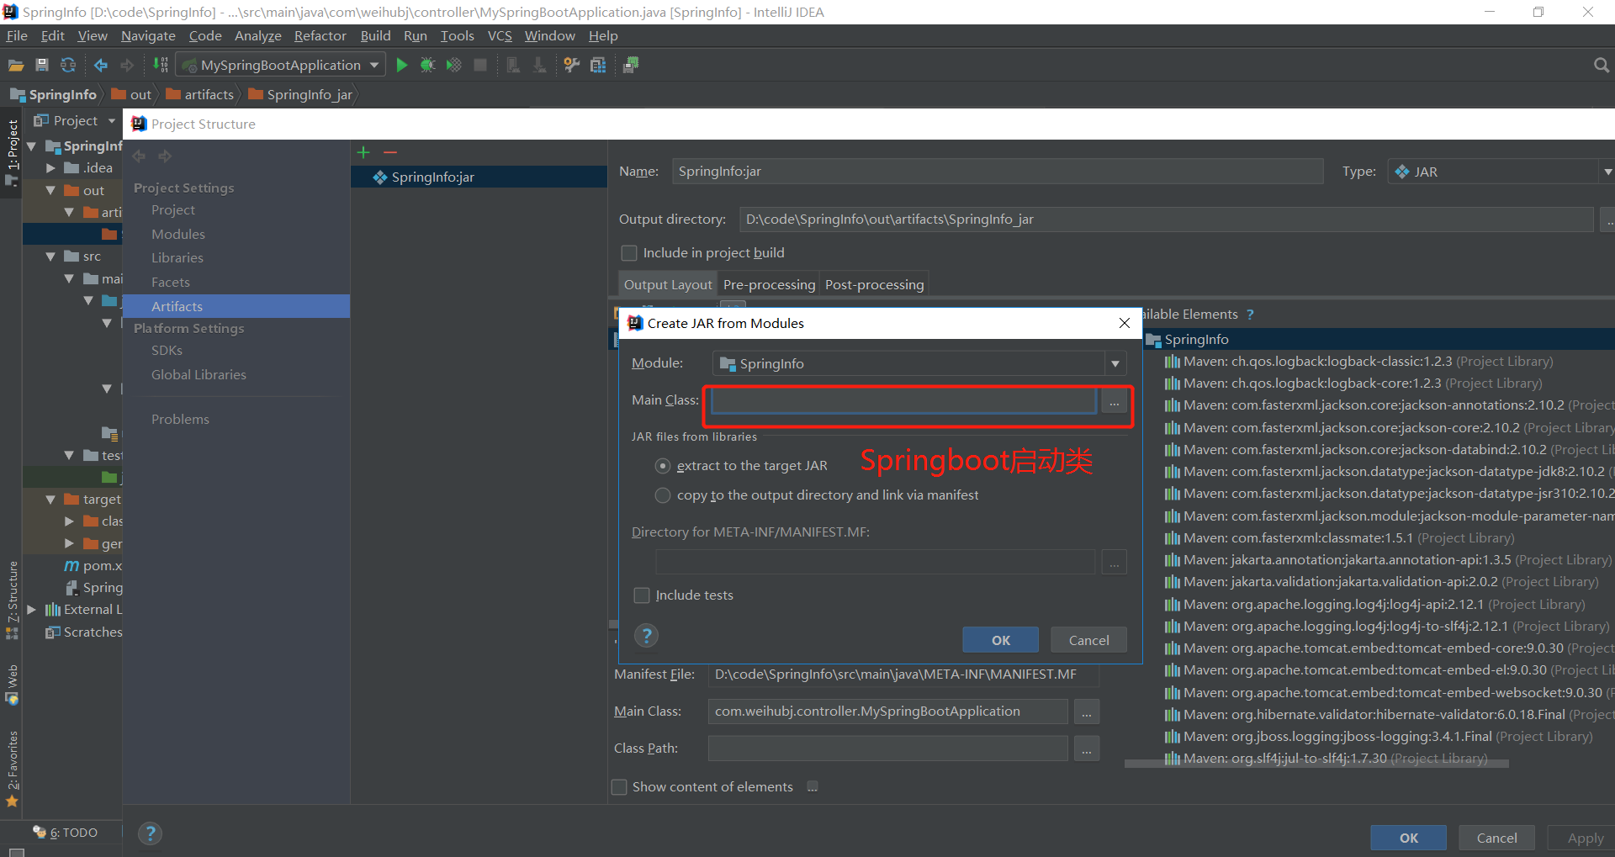Viewport: 1615px width, 857px height.
Task: Select copy to output directory and link via manifest
Action: [x=663, y=495]
